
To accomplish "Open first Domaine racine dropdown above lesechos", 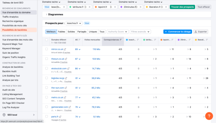I will [x=51, y=2].
